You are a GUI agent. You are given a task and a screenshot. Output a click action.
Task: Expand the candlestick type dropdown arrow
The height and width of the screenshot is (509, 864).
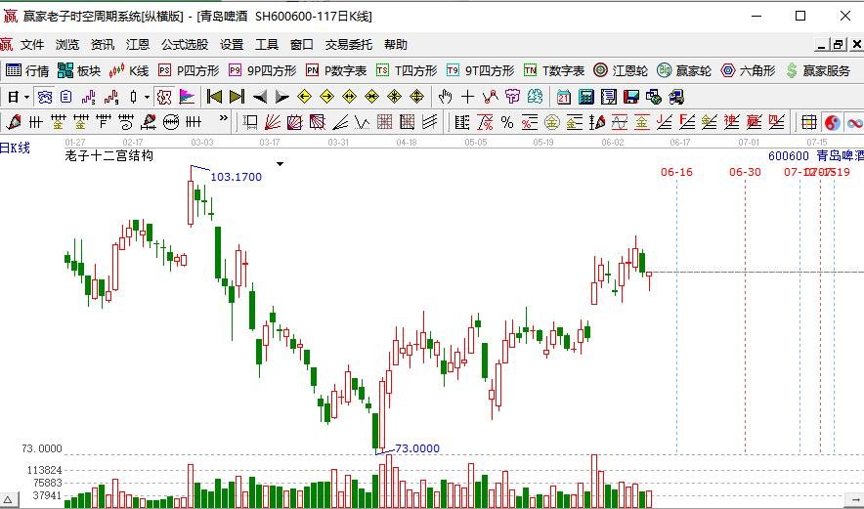point(147,98)
